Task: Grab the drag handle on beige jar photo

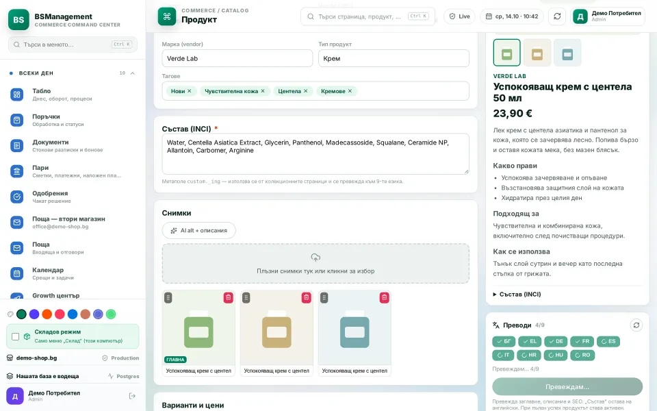Action: [246, 298]
